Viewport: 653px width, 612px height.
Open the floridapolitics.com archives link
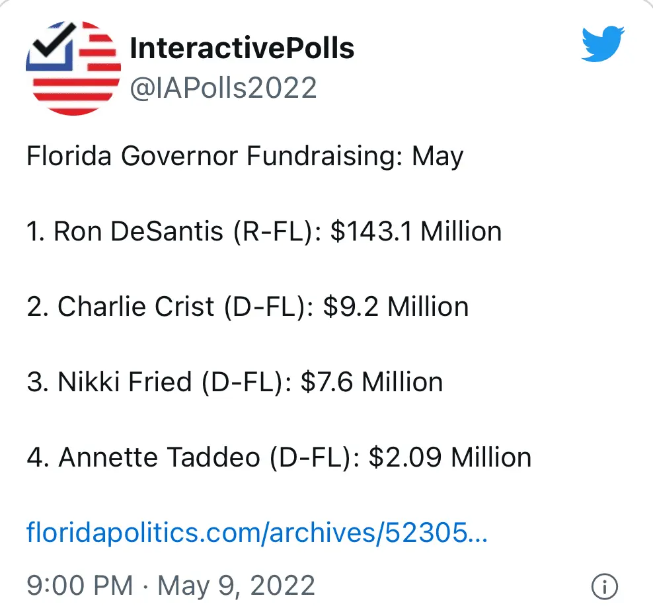pos(256,531)
